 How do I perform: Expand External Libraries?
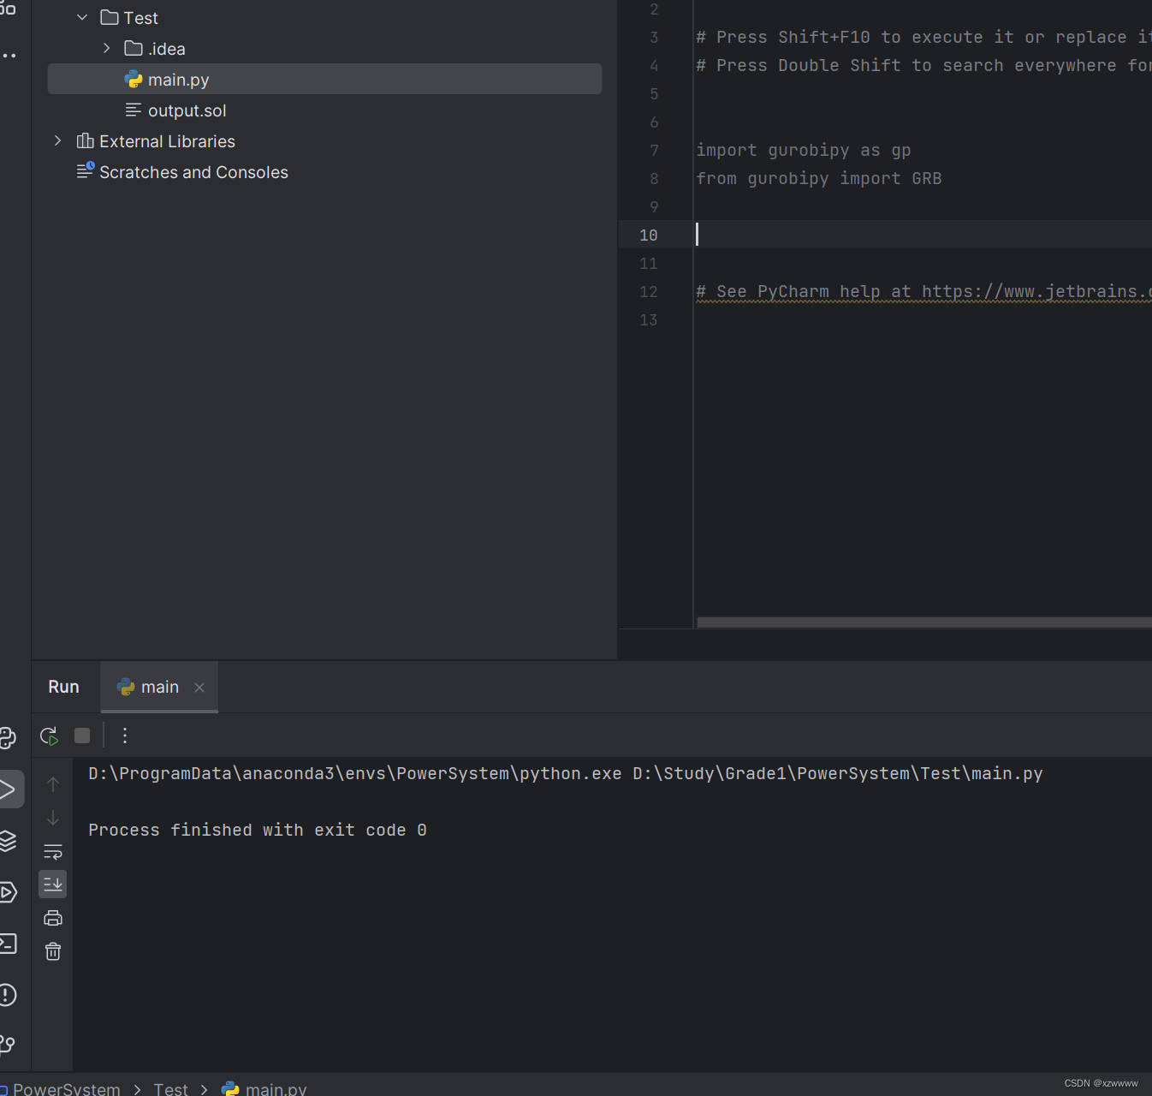point(57,140)
